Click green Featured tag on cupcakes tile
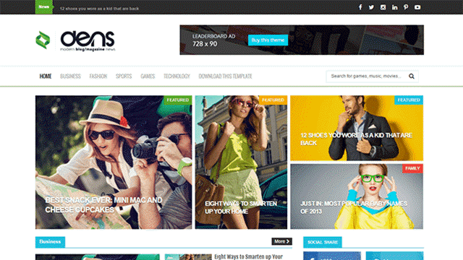This screenshot has width=463, height=260. coord(178,100)
